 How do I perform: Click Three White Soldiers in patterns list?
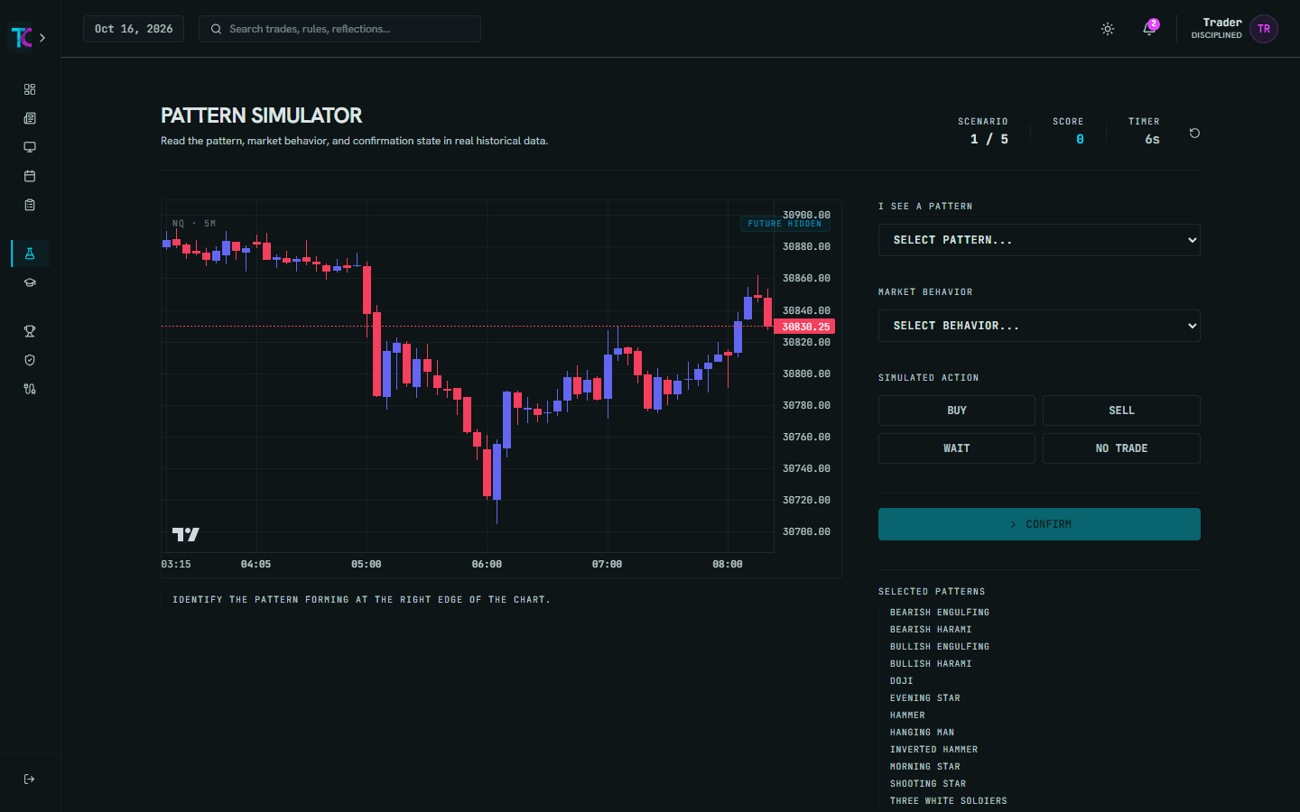pos(949,801)
